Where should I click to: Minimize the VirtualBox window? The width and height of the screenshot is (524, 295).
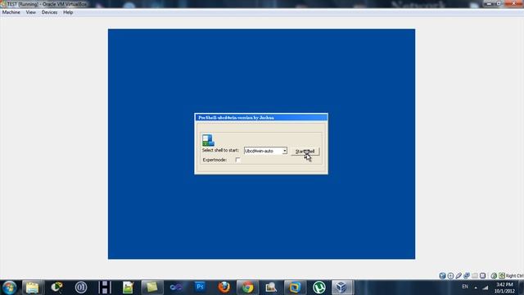489,3
